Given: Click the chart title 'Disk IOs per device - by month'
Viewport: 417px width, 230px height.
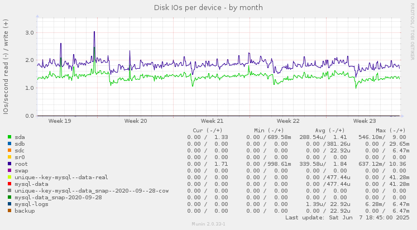Looking at the screenshot, I should pyautogui.click(x=208, y=8).
